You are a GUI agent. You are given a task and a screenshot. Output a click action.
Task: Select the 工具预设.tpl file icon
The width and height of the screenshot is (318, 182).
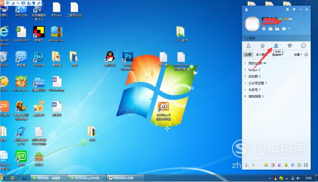[74, 9]
